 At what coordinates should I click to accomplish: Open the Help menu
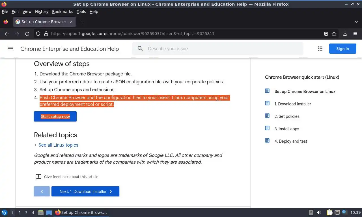pyautogui.click(x=94, y=12)
